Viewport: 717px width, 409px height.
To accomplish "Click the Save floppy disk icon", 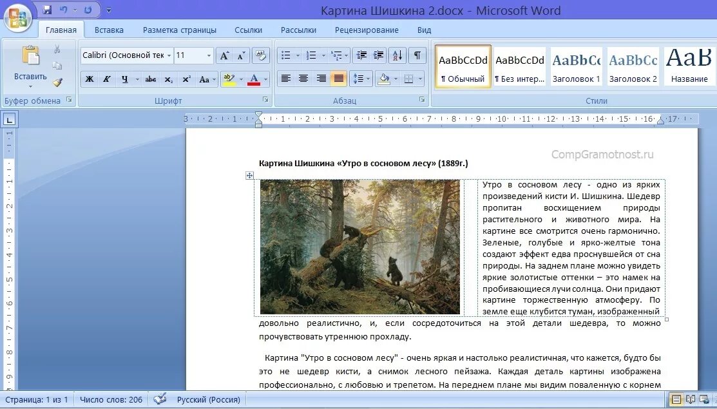I will (47, 9).
